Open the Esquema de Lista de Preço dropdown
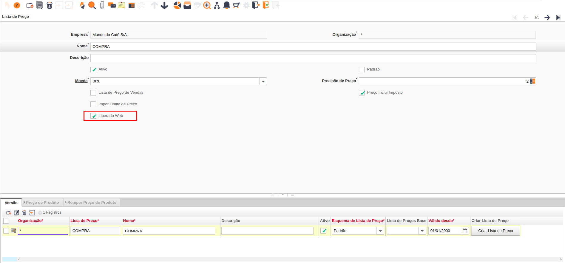Image resolution: width=565 pixels, height=263 pixels. coord(380,231)
